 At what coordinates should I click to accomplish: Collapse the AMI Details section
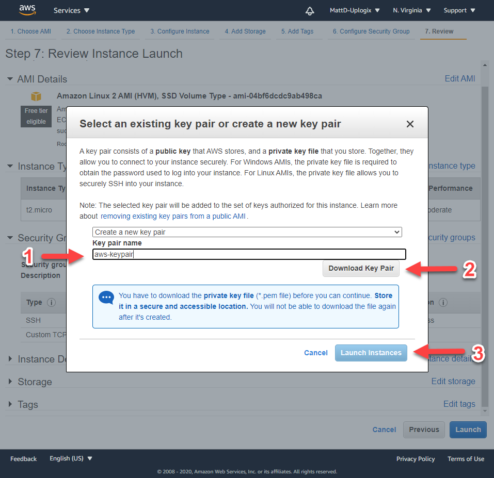(10, 79)
